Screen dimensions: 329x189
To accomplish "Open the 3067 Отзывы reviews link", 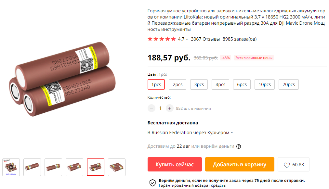I will click(205, 39).
